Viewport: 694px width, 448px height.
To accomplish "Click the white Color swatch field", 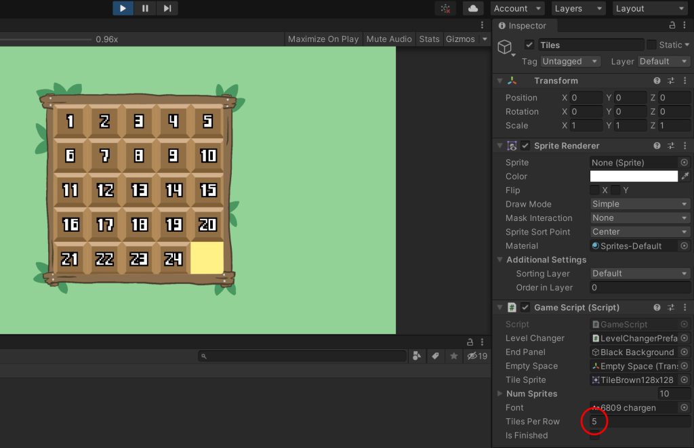I will coord(634,176).
